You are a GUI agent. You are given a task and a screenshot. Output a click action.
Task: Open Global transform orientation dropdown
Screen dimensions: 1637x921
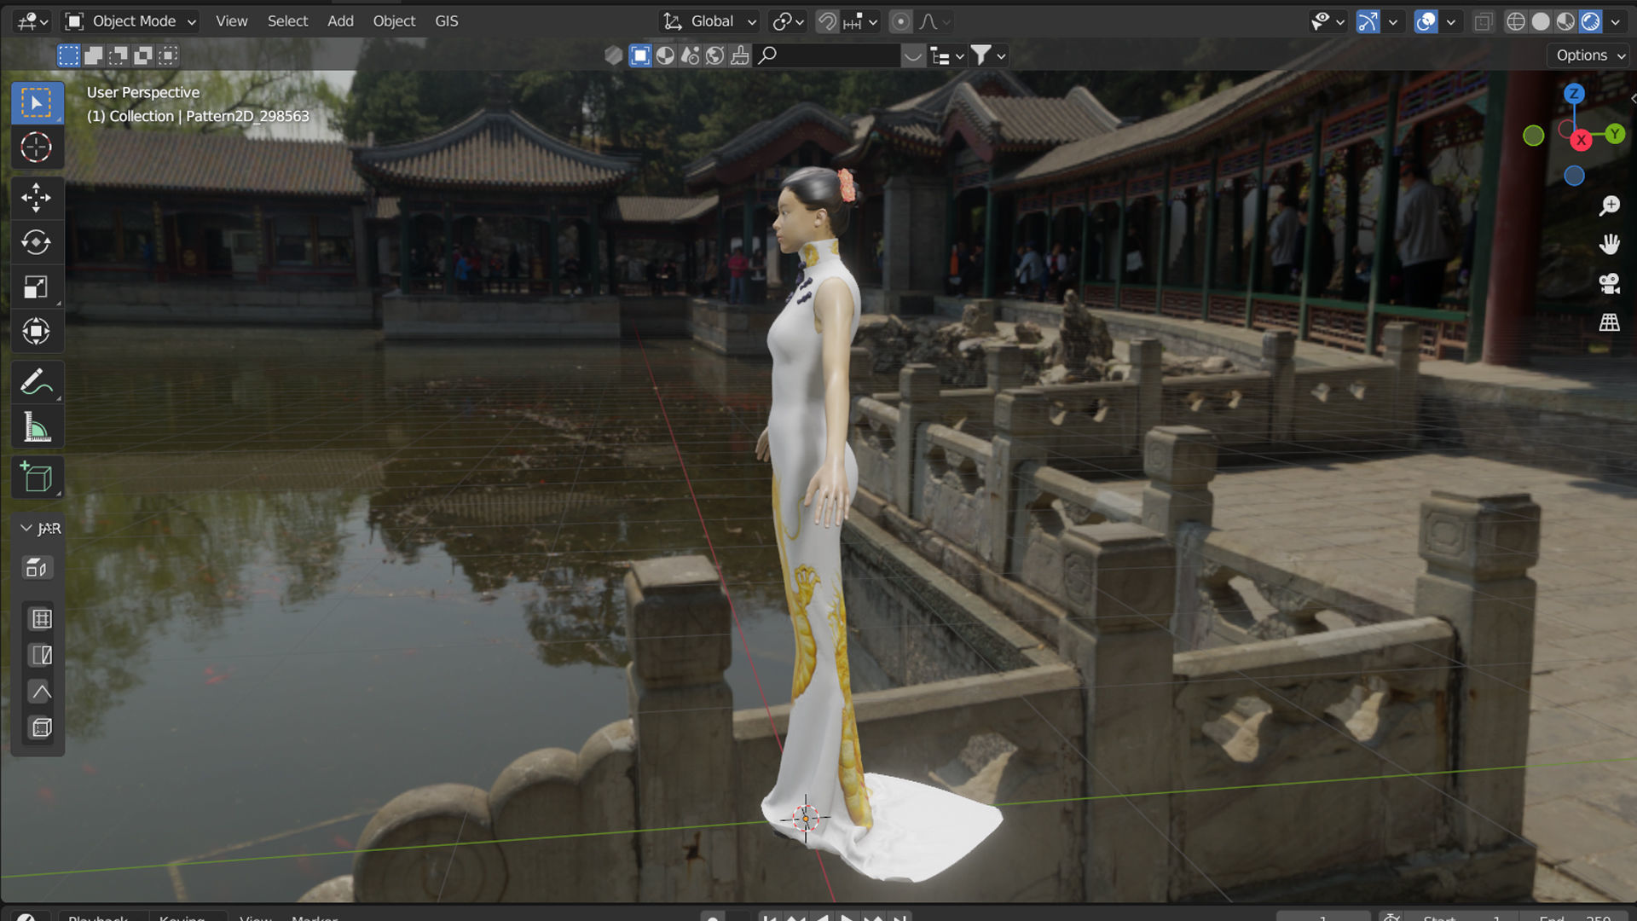click(x=709, y=21)
